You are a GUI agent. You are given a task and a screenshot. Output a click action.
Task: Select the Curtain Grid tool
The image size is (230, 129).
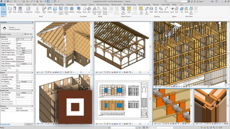point(66,10)
